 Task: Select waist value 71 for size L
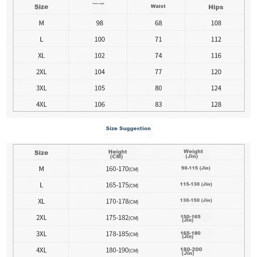pos(158,39)
